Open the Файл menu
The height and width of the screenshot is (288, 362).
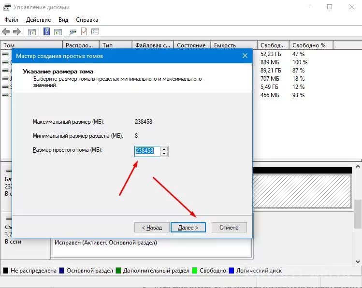click(x=11, y=20)
